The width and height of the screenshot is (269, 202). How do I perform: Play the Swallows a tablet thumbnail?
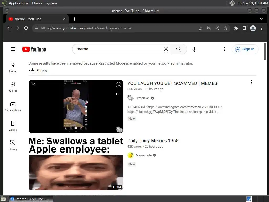[76, 164]
